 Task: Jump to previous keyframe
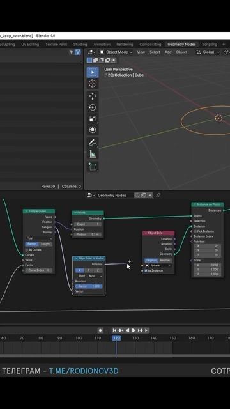121,330
